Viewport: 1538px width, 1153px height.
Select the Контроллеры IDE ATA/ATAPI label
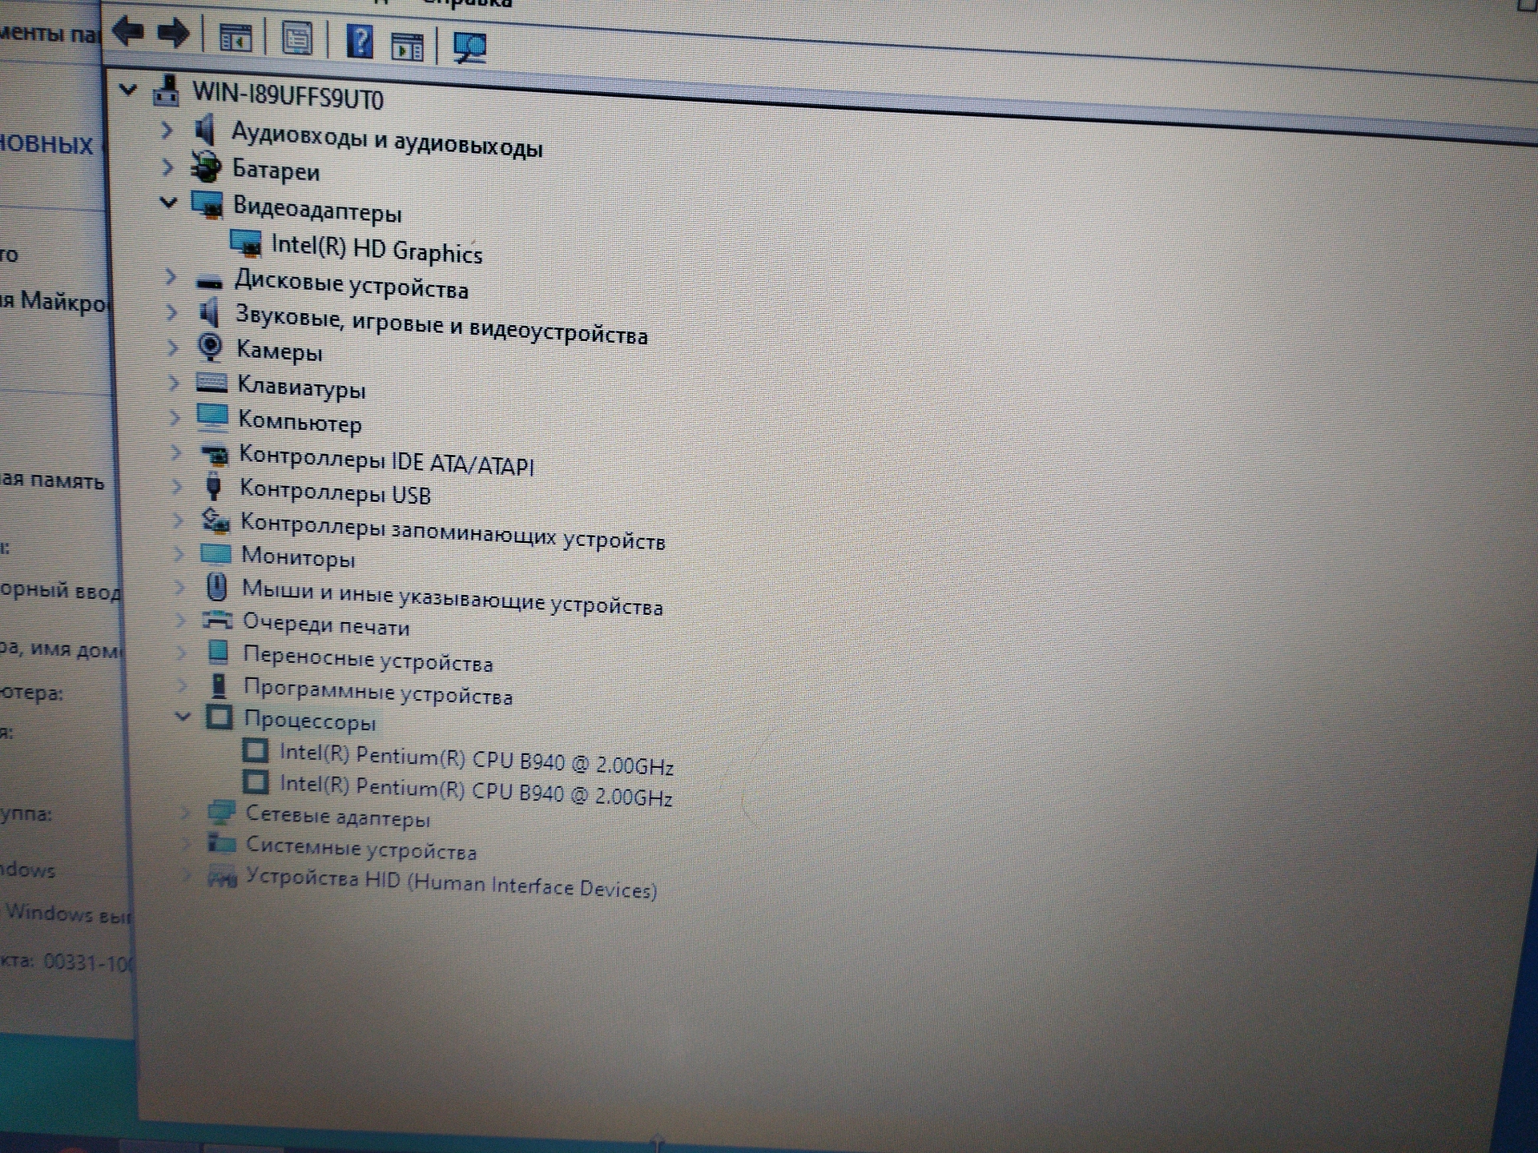pyautogui.click(x=387, y=460)
